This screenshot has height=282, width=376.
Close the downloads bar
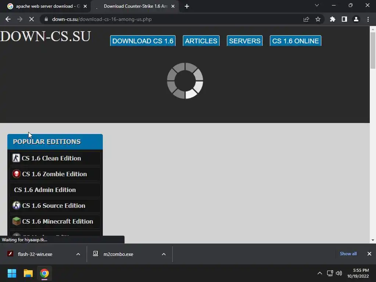click(369, 254)
